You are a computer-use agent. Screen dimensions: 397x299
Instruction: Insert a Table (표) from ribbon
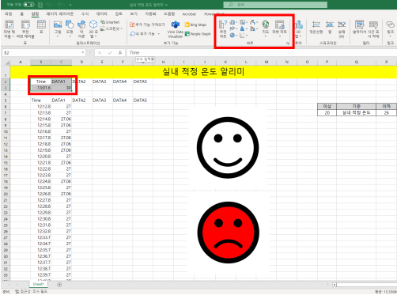(x=41, y=27)
